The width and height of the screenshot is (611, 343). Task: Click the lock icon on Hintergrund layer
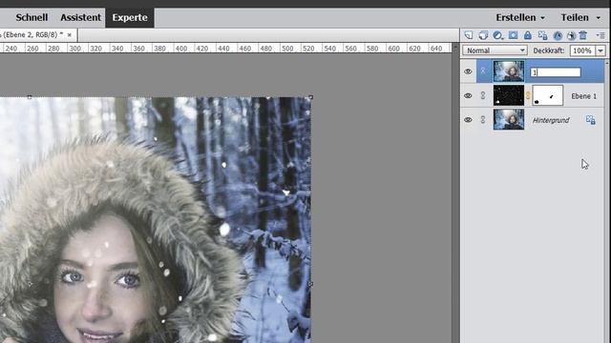tap(590, 120)
